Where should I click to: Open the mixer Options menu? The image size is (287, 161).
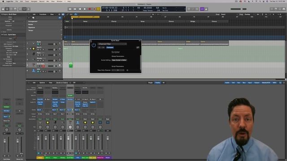42,83
